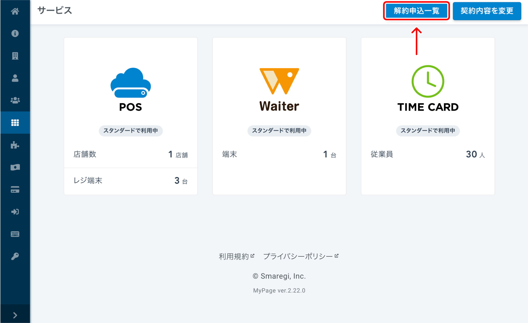Open the key sidebar icon
Viewport: 528px width, 323px height.
click(15, 256)
